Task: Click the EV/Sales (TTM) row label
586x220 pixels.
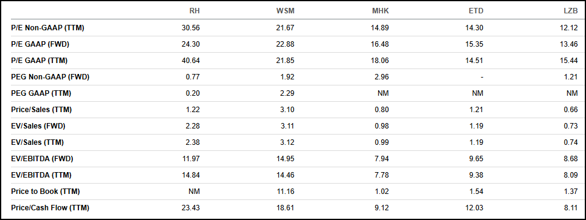Action: 38,142
